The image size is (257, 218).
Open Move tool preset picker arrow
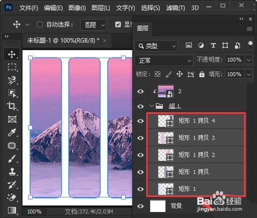[27, 25]
